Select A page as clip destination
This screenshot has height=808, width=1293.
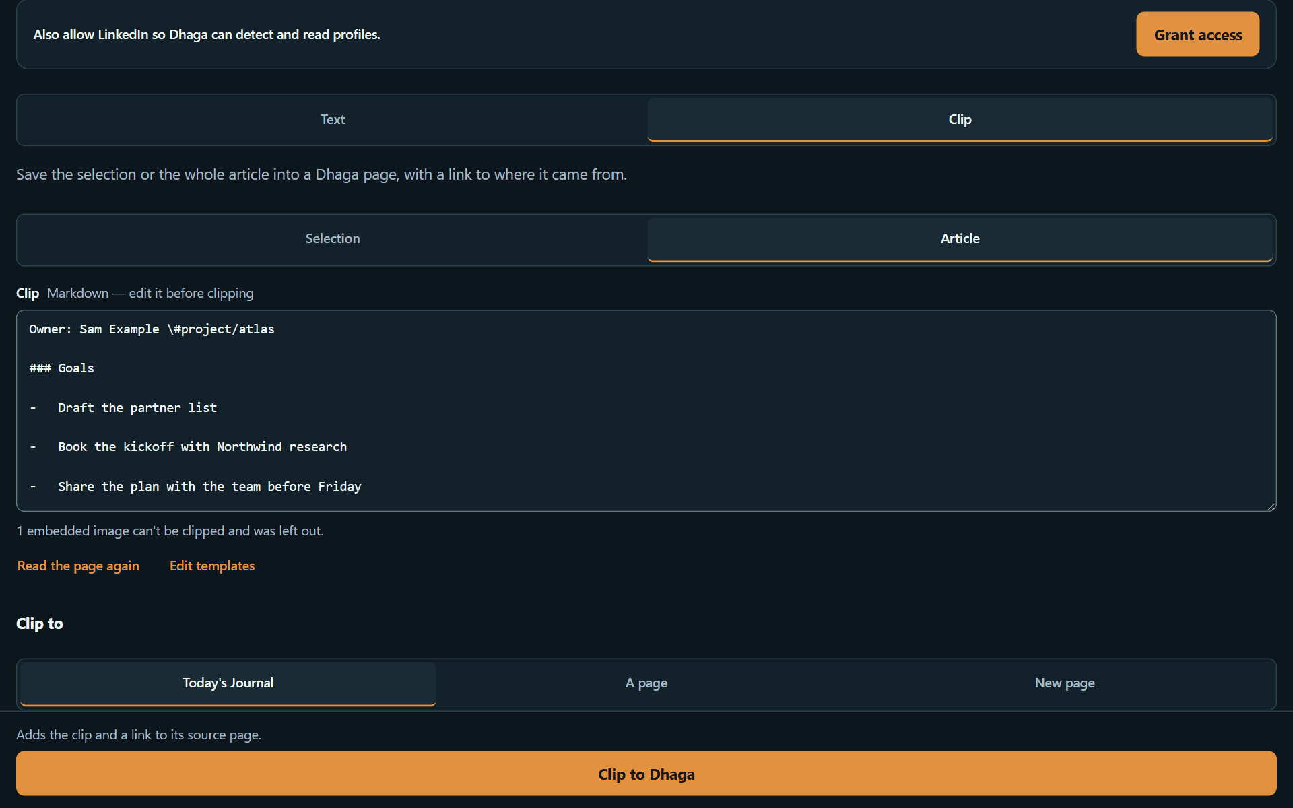coord(646,683)
